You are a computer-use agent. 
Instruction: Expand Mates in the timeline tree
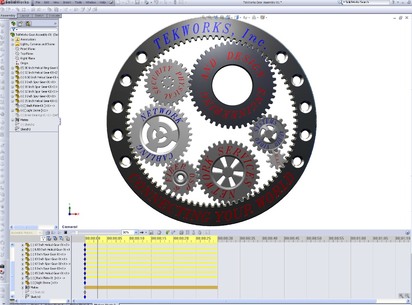(x=22, y=287)
